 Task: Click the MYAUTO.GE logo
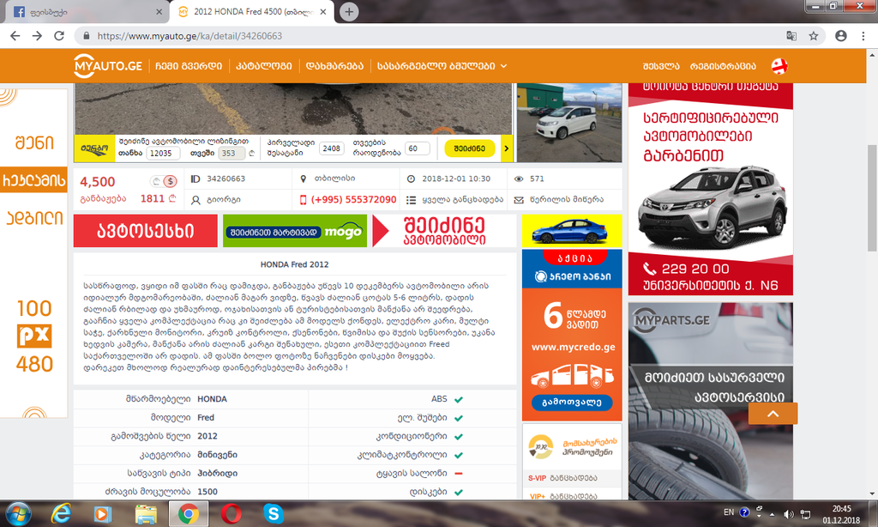coord(108,65)
